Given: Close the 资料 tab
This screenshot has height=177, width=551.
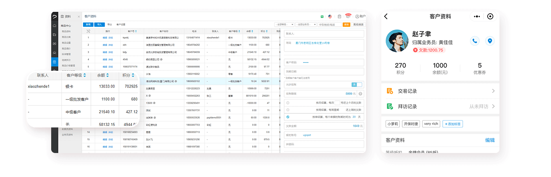Looking at the screenshot, I should tap(79, 17).
